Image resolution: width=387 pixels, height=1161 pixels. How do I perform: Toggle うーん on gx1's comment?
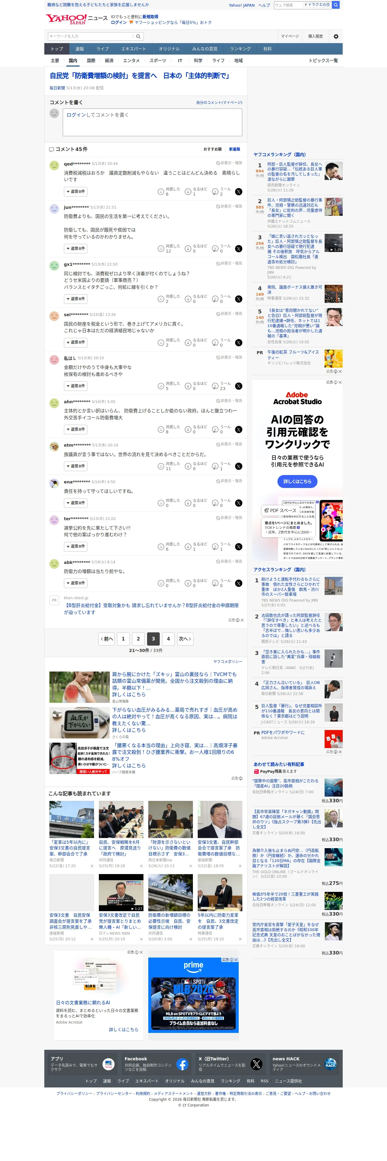221,299
